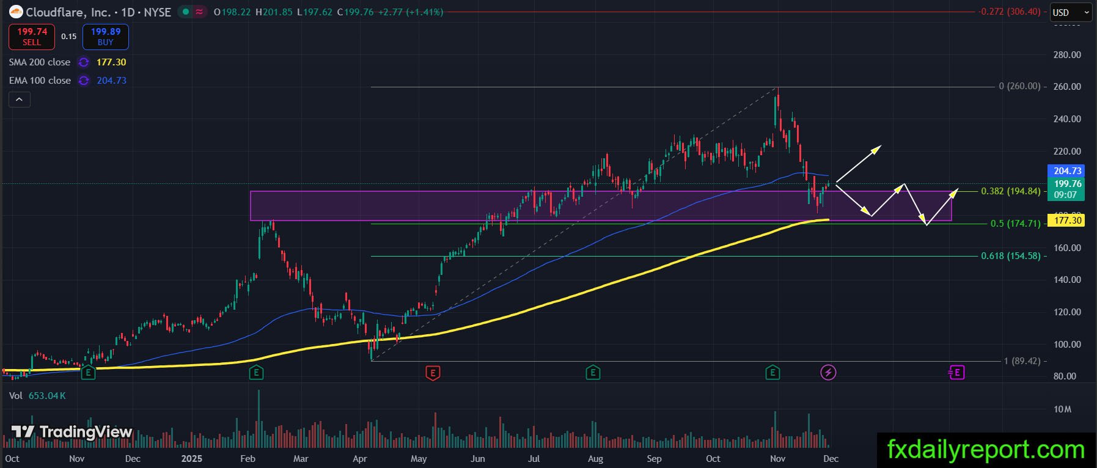The image size is (1097, 468).
Task: Click the refresh icon beside EMA 100 close
Action: point(84,81)
